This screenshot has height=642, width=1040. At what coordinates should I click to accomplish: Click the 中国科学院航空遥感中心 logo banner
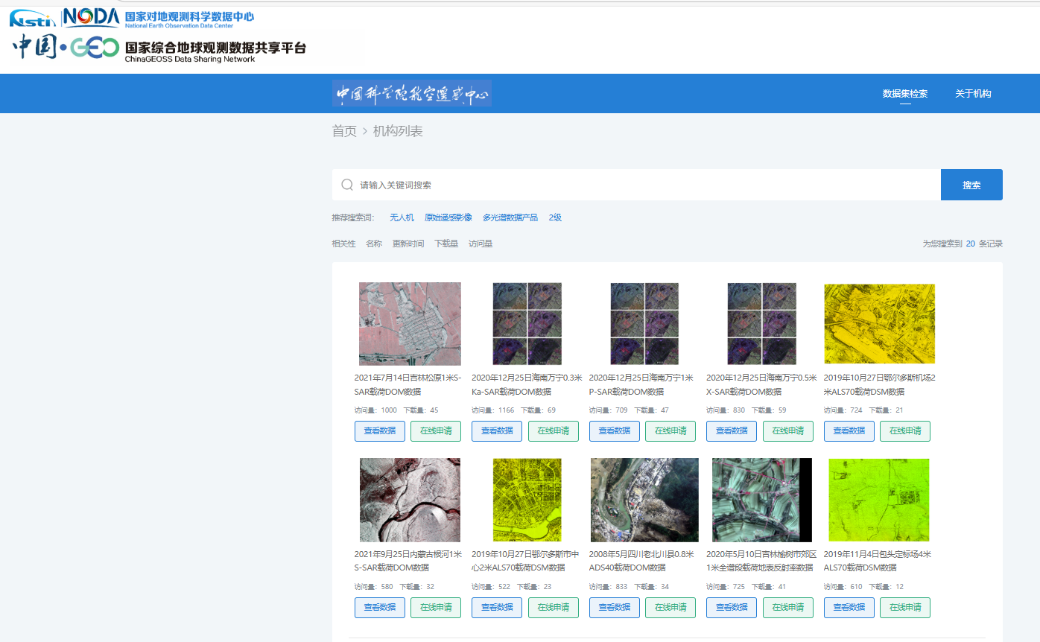click(x=411, y=94)
